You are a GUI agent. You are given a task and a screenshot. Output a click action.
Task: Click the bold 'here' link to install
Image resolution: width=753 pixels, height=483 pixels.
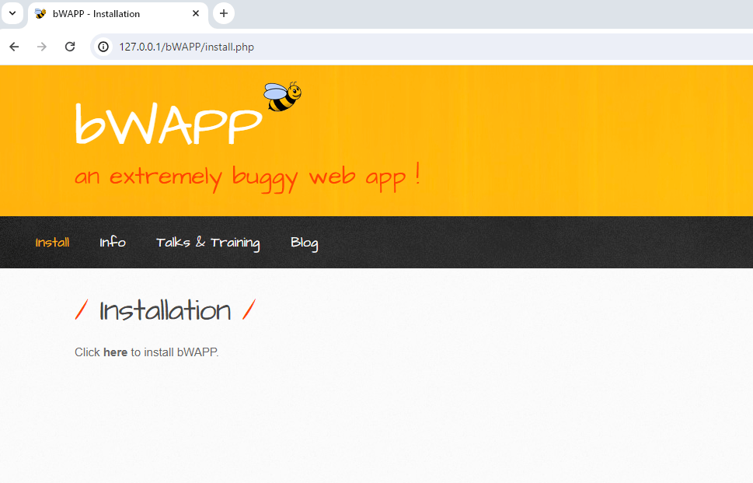115,352
